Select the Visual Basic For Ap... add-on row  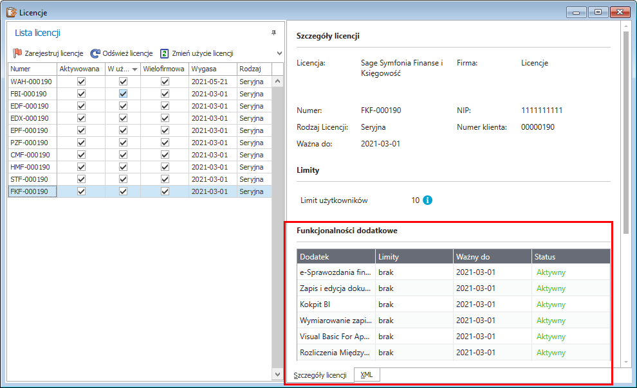click(x=454, y=337)
